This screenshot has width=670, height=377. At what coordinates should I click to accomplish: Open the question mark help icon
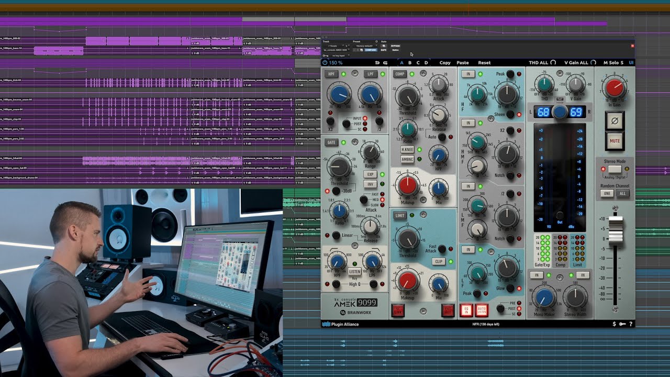(x=631, y=324)
